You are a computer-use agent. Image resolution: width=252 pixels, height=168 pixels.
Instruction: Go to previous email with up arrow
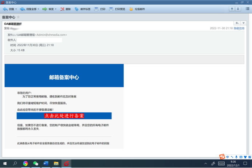232,9
